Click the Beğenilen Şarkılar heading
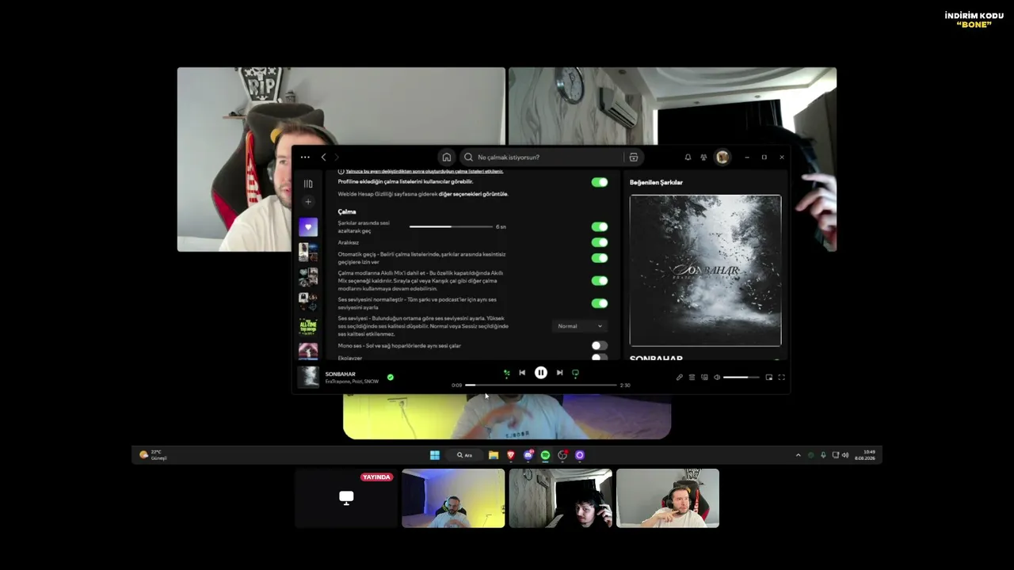Screen dimensions: 1014x570 656,183
